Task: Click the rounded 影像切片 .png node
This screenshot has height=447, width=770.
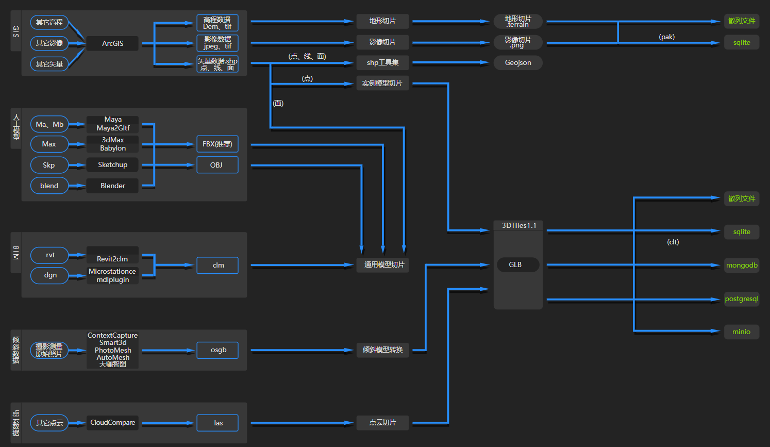Action: coord(518,42)
